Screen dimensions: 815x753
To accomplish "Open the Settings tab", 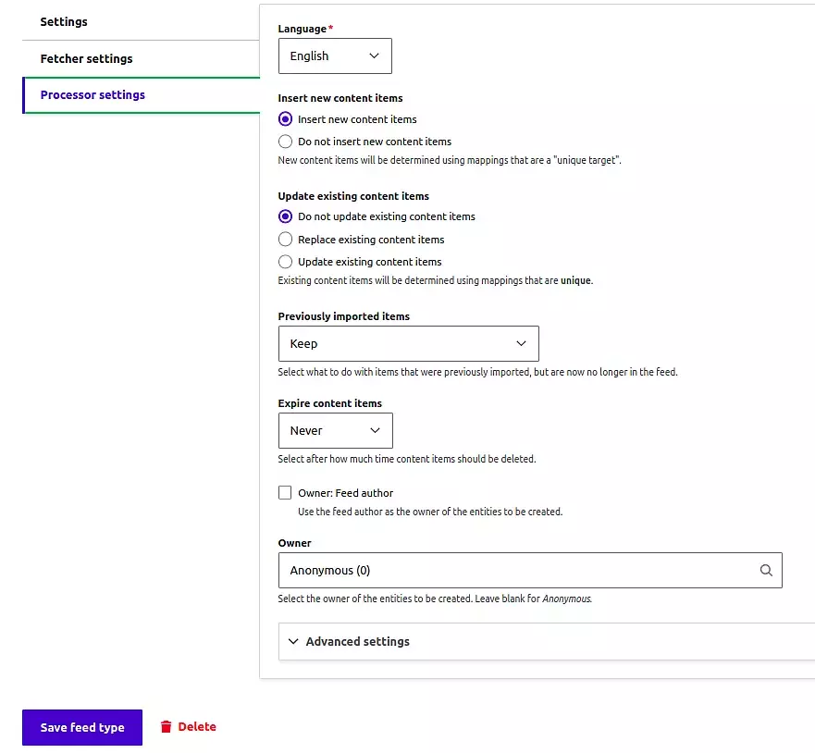I will click(x=64, y=21).
